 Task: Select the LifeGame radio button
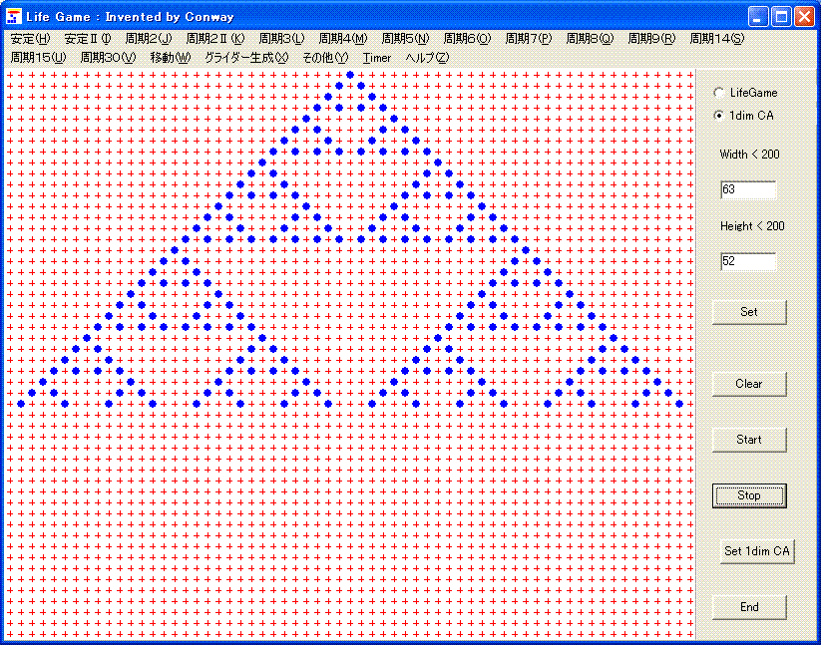click(x=719, y=93)
